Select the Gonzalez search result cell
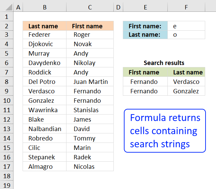Viewport: 216px width, 189px height. tap(186, 91)
